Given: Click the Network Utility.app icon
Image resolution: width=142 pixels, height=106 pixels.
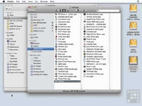Looking at the screenshot, I should point(85,54).
